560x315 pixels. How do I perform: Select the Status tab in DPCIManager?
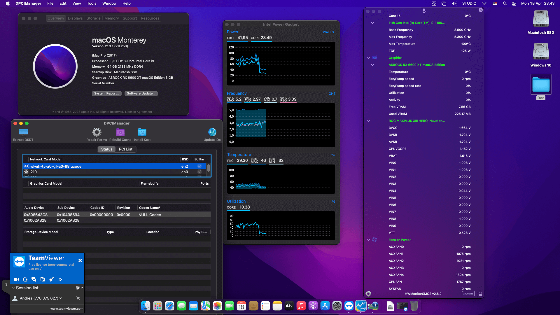[x=107, y=149]
